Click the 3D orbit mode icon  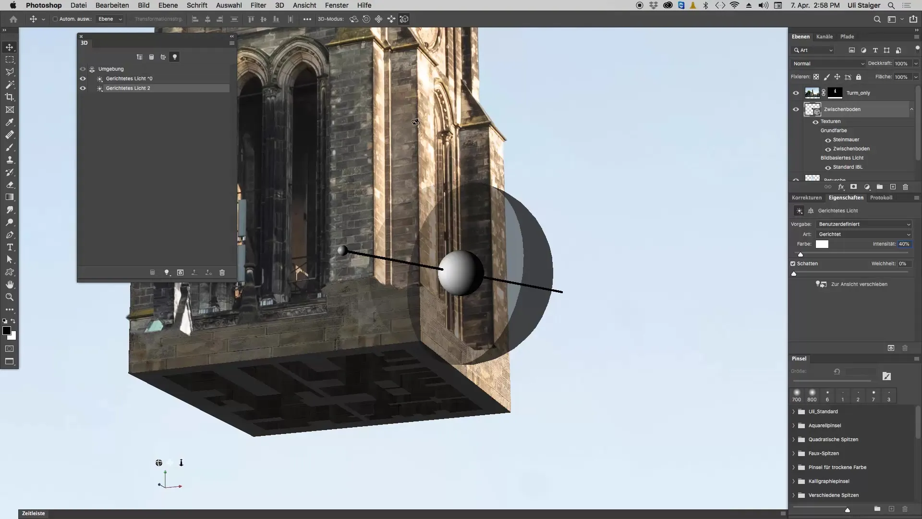[x=354, y=19]
